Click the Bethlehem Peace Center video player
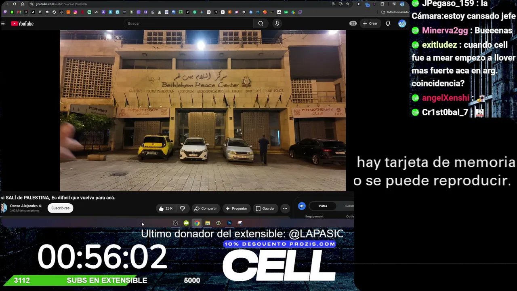Screen dimensions: 517x291 pyautogui.click(x=203, y=110)
